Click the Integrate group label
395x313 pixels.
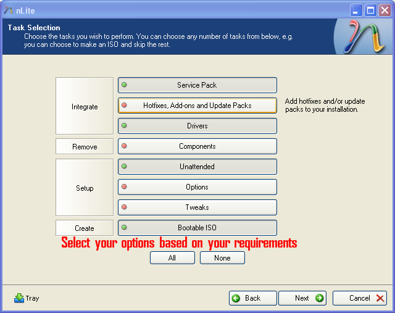pyautogui.click(x=85, y=106)
